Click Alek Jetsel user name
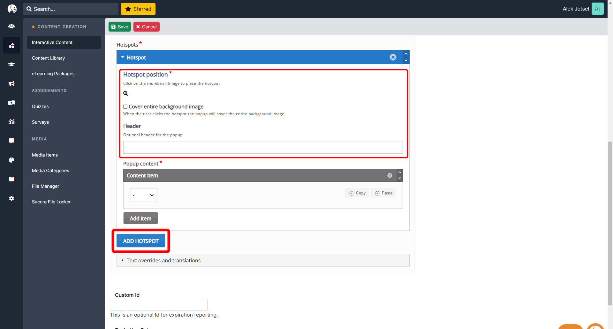 click(576, 9)
